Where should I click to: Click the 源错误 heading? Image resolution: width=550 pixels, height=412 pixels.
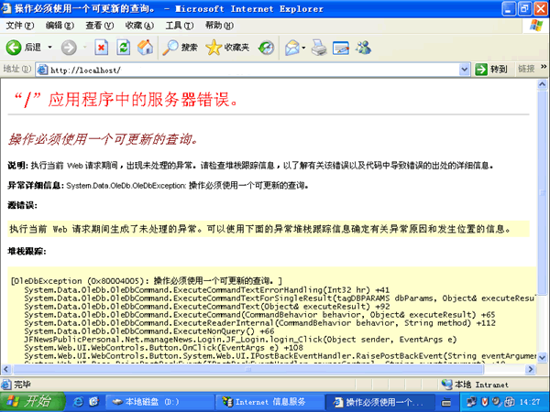coord(22,205)
